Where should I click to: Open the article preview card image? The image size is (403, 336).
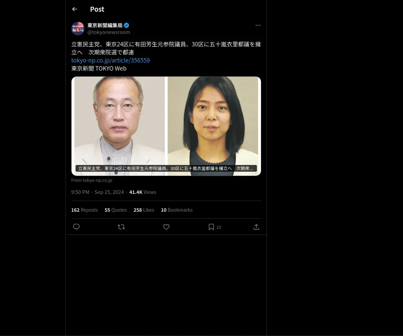tap(166, 126)
